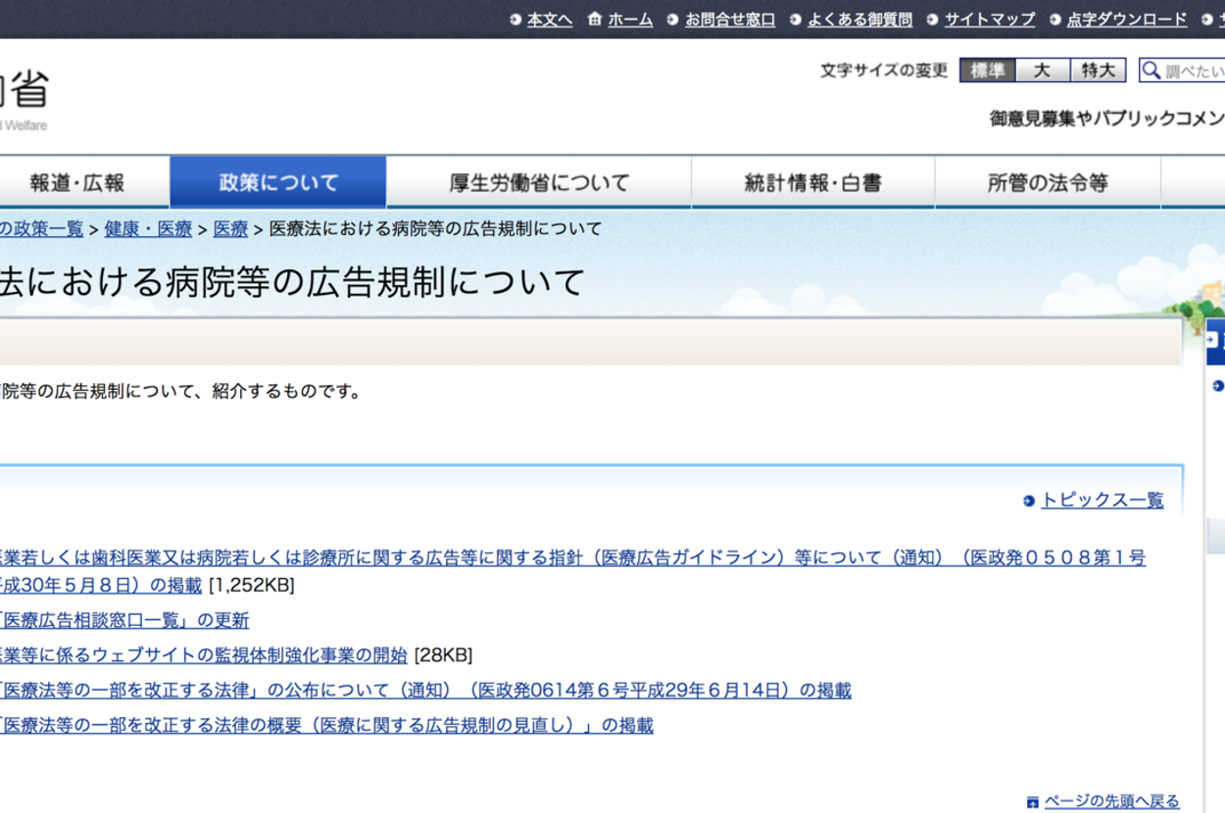Click the bullet icon beside 点字ダウンロード

click(1054, 20)
